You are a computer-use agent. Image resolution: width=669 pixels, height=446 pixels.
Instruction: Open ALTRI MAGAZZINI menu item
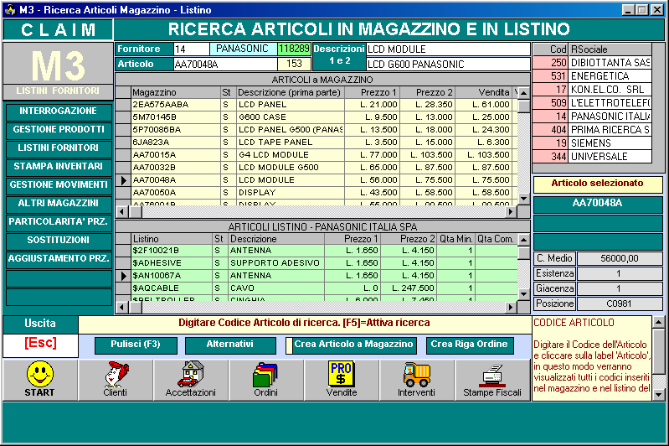pyautogui.click(x=58, y=203)
